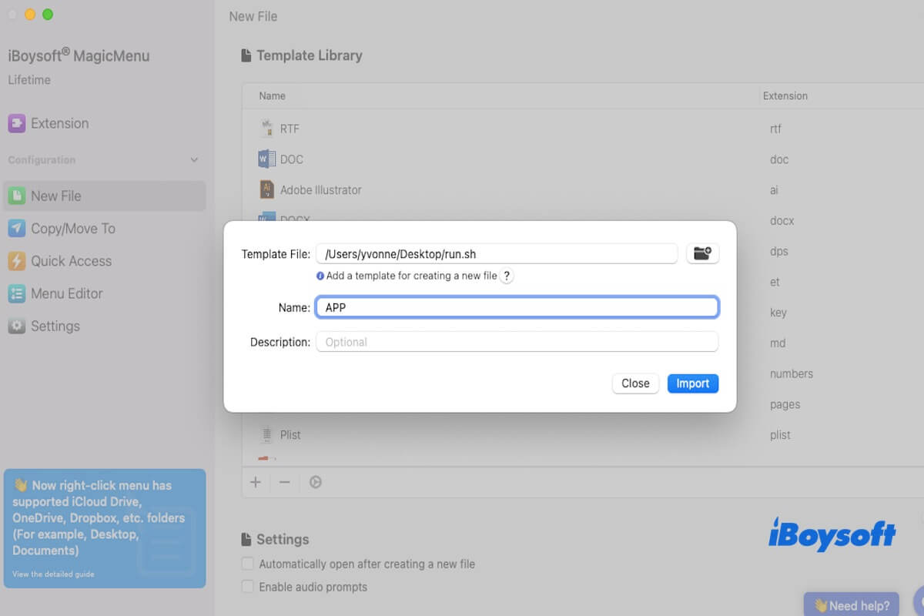Select the Adobe Illustrator template icon

click(x=267, y=189)
